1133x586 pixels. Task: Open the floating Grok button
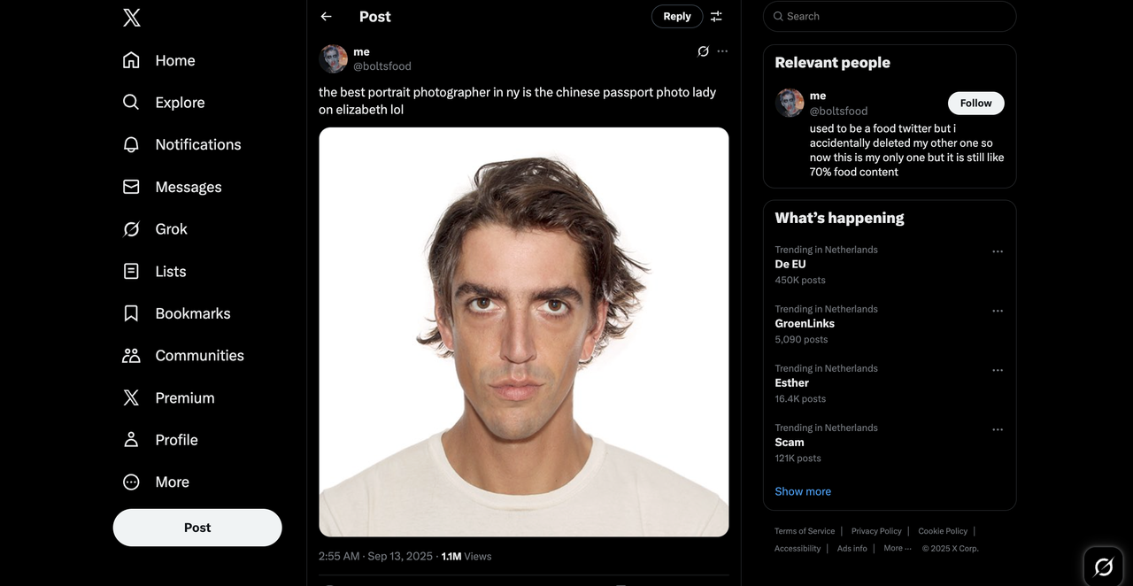point(1103,567)
